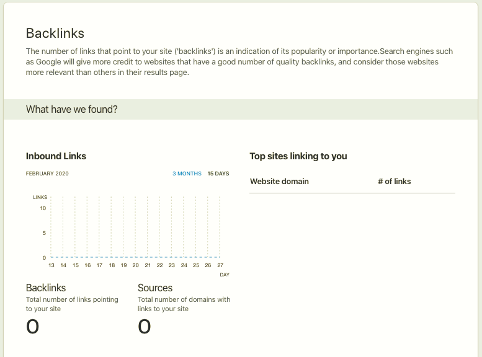
Task: Click the "What have we found?" section header
Action: tap(72, 110)
